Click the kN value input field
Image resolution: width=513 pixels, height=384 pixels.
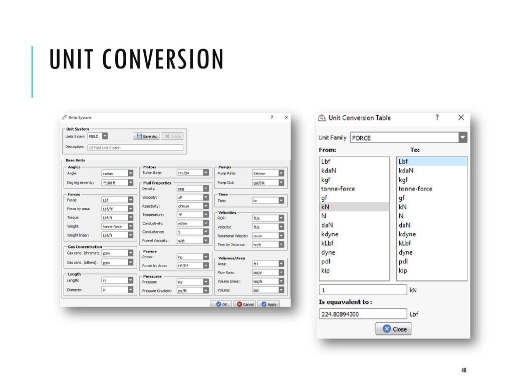pos(363,290)
